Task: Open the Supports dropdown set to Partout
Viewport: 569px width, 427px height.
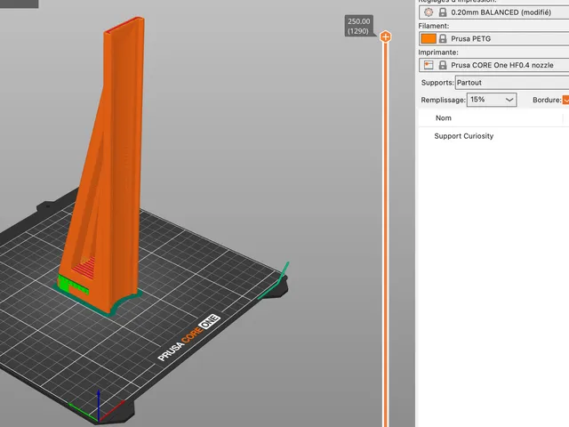Action: pos(512,83)
